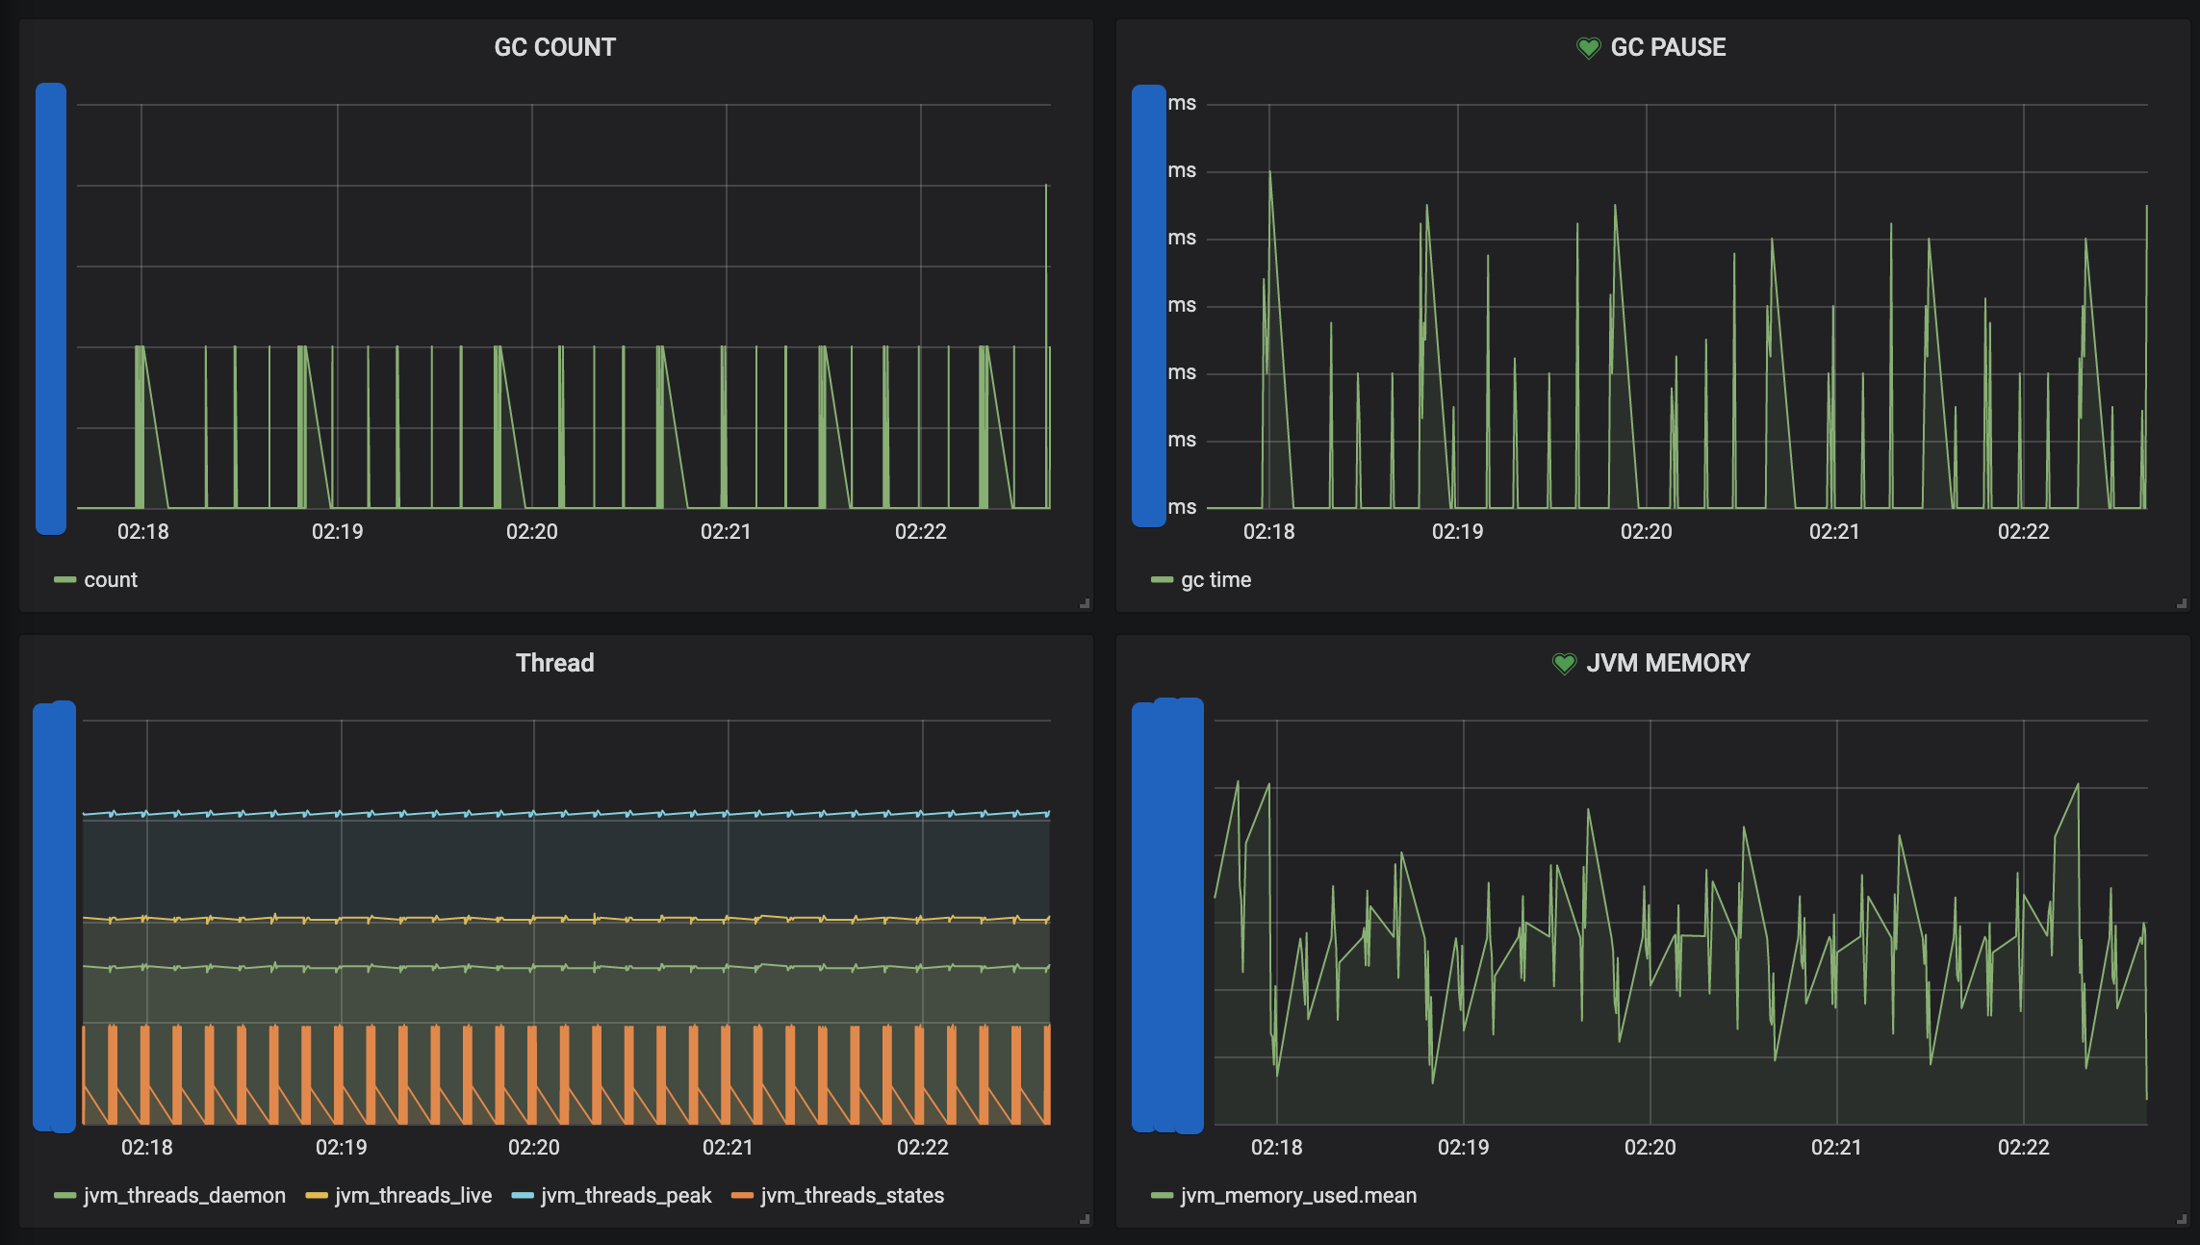Viewport: 2200px width, 1245px height.
Task: Isolate the jvm_threads_states legend entry
Action: coord(852,1195)
